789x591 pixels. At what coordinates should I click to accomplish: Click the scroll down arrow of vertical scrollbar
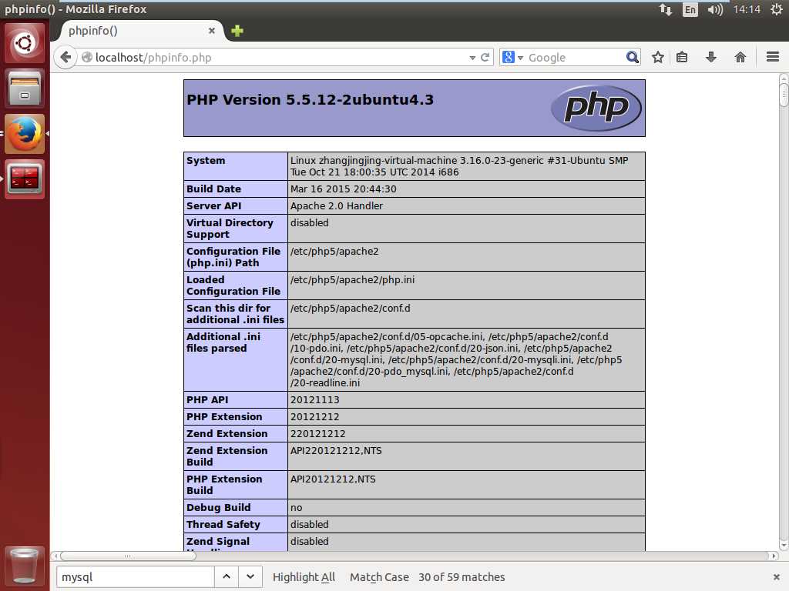[x=784, y=545]
